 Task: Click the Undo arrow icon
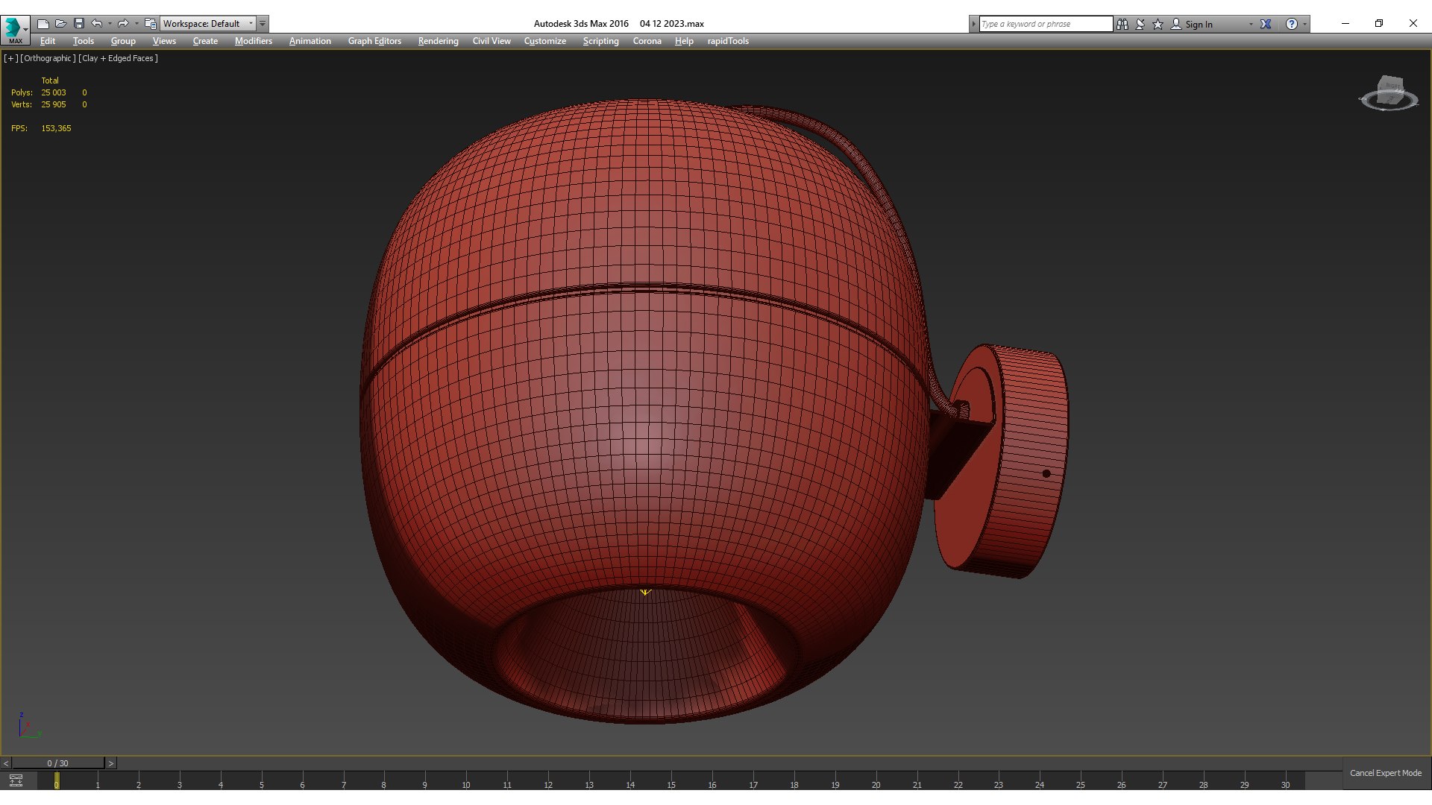pyautogui.click(x=97, y=24)
